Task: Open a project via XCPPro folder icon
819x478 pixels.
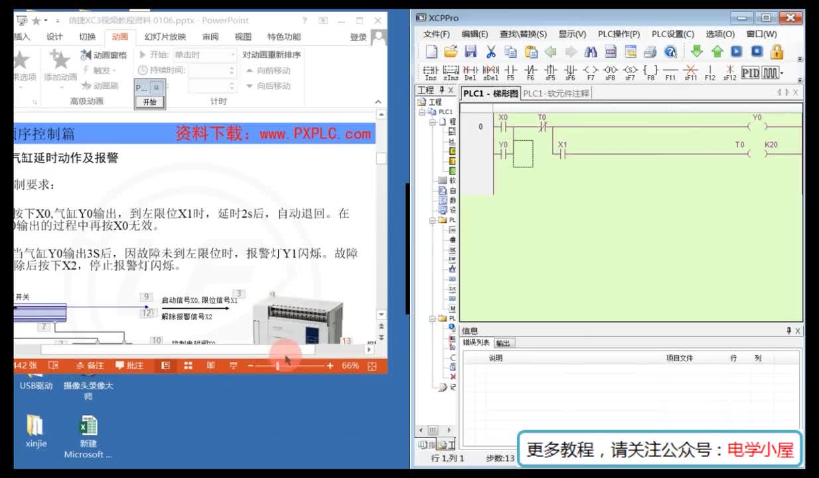Action: [x=451, y=52]
